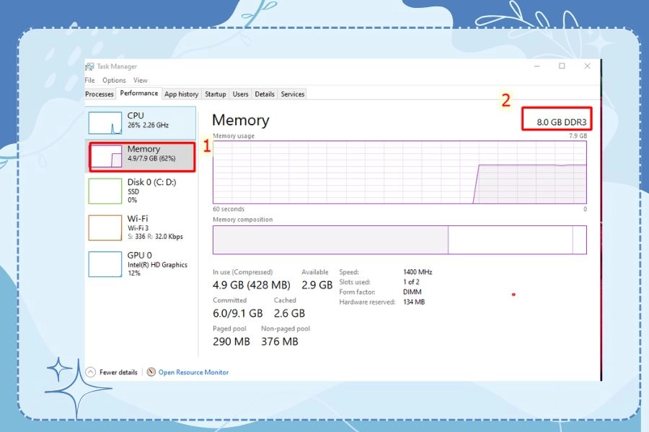Click the Form factor value DIMM
This screenshot has height=432, width=649.
[412, 292]
